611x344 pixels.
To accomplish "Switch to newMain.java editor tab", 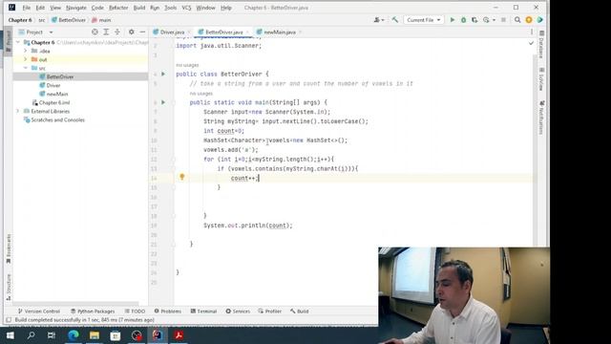I will pos(280,32).
